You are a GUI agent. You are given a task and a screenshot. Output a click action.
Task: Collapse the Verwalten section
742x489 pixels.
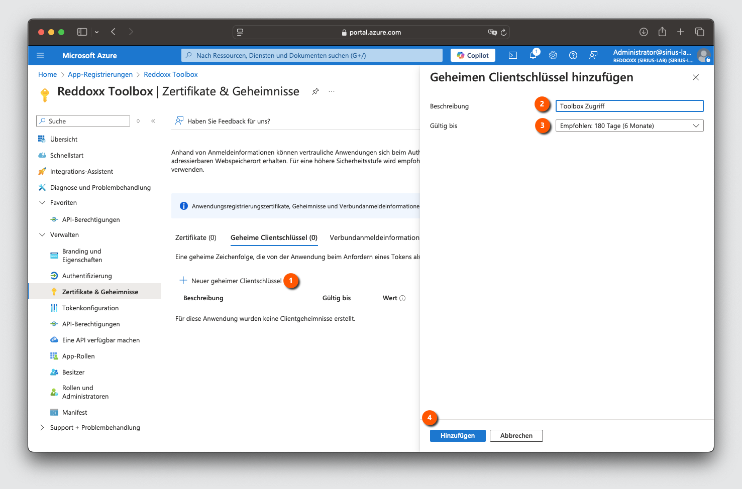pyautogui.click(x=42, y=234)
